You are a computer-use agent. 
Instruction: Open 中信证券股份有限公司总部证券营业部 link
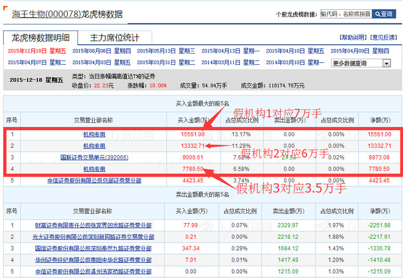pyautogui.click(x=94, y=180)
